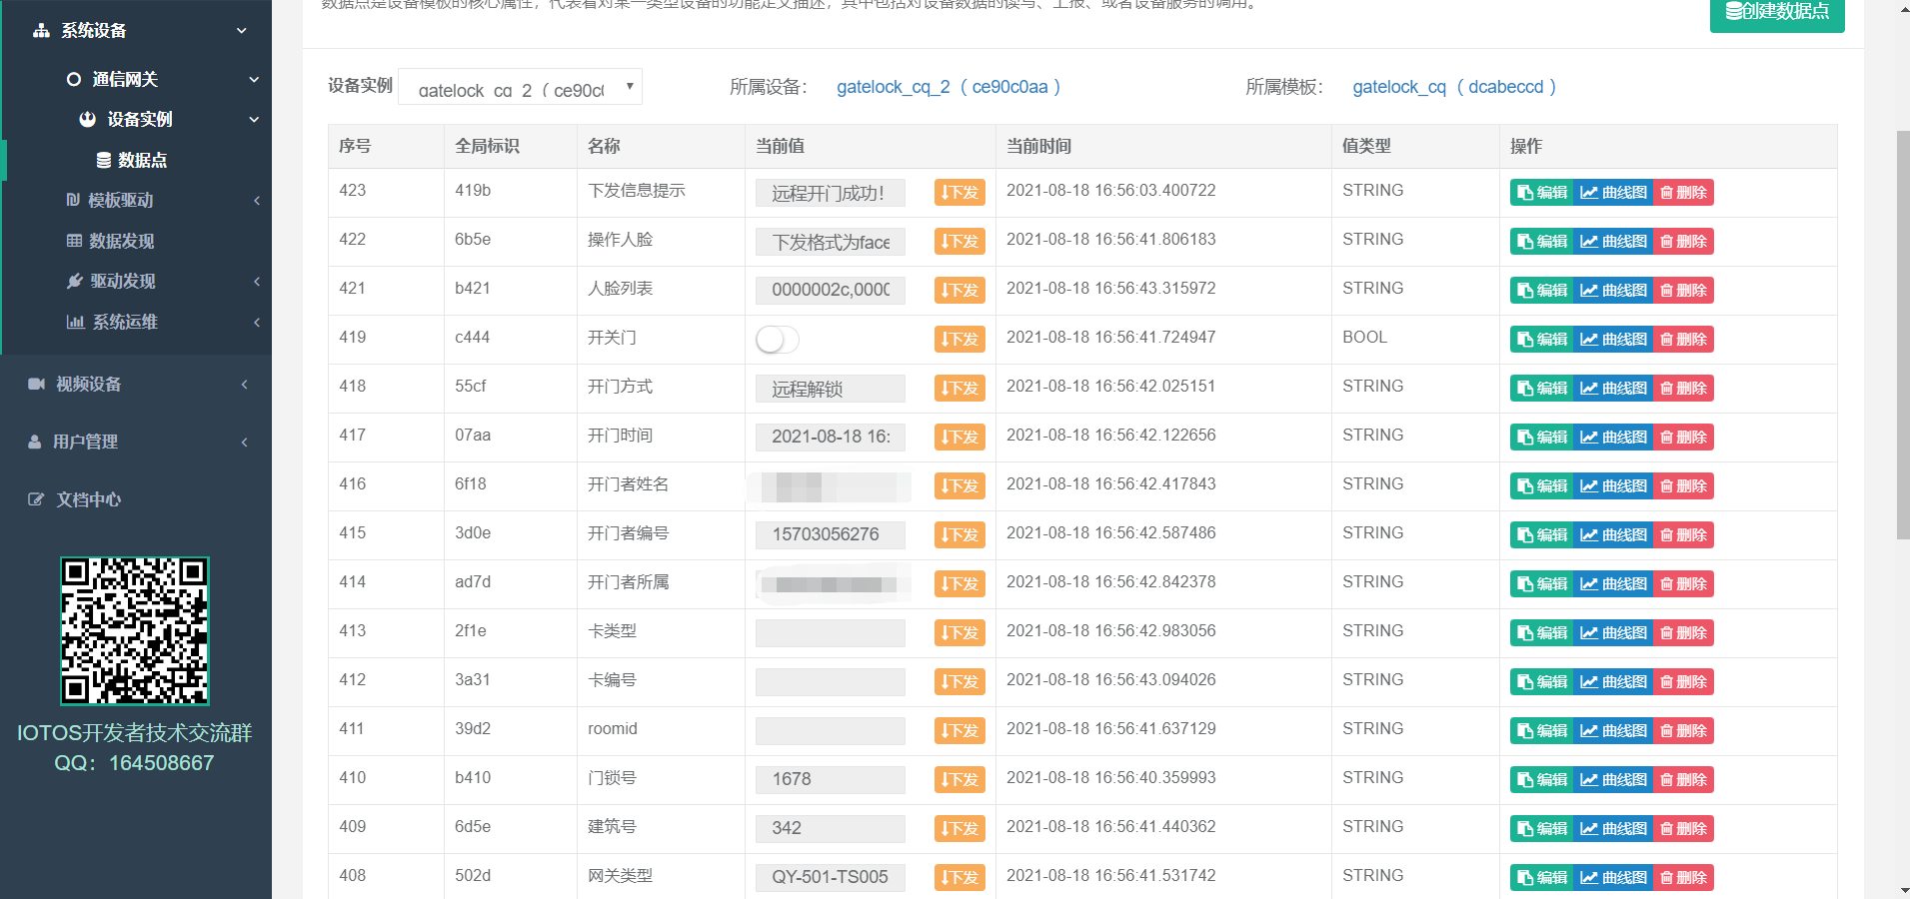Click the page vertical scrollbar thumb
The image size is (1910, 899).
(x=1903, y=335)
